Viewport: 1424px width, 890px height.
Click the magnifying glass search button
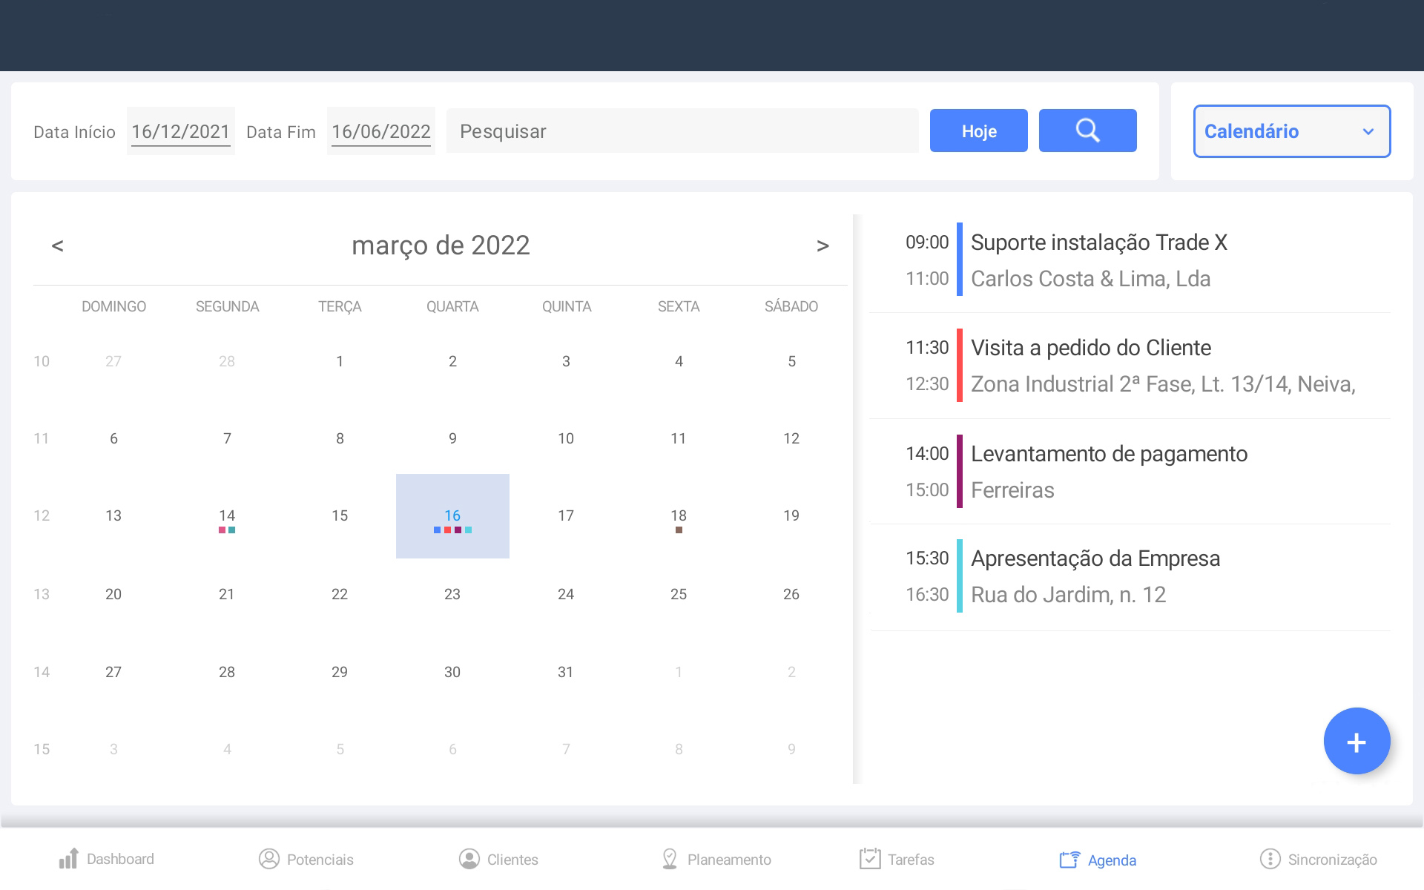coord(1087,131)
